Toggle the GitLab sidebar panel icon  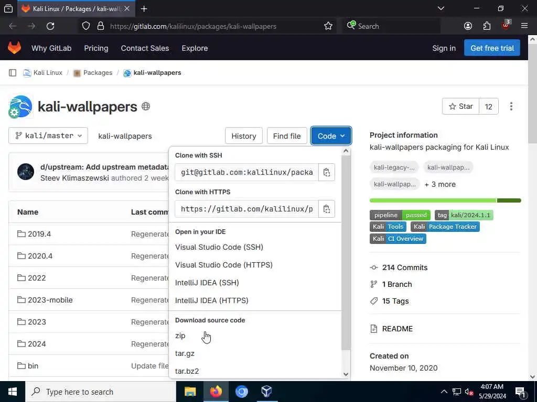point(13,72)
